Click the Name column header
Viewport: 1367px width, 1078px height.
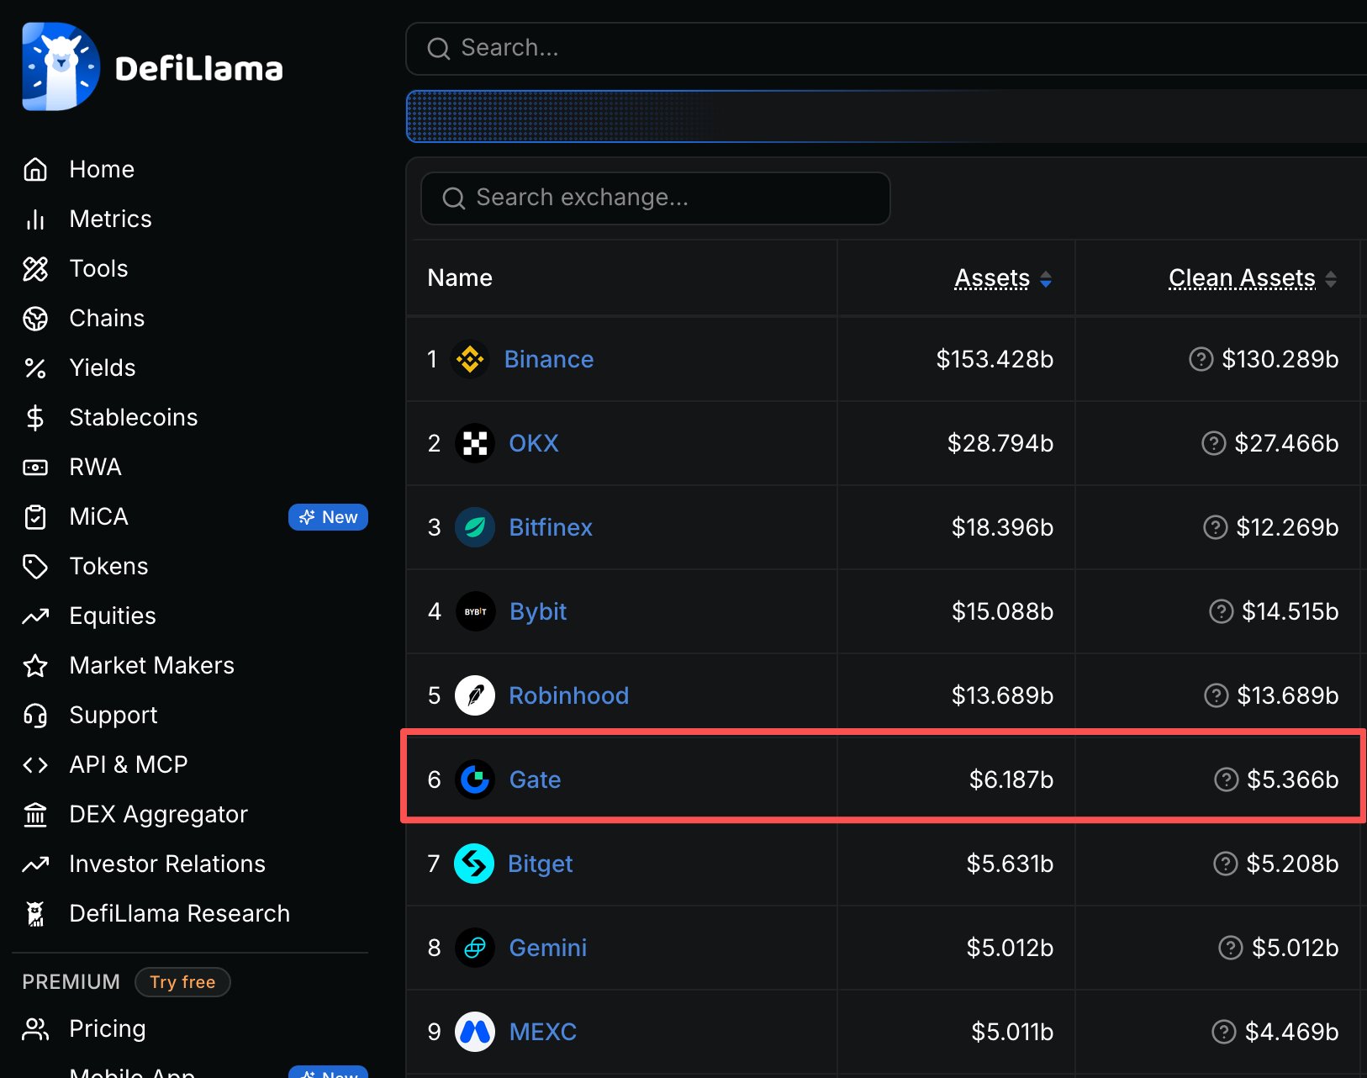tap(460, 277)
